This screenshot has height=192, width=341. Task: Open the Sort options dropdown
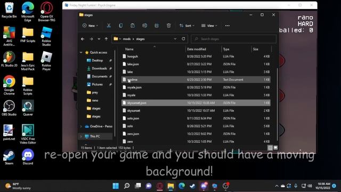[186, 26]
